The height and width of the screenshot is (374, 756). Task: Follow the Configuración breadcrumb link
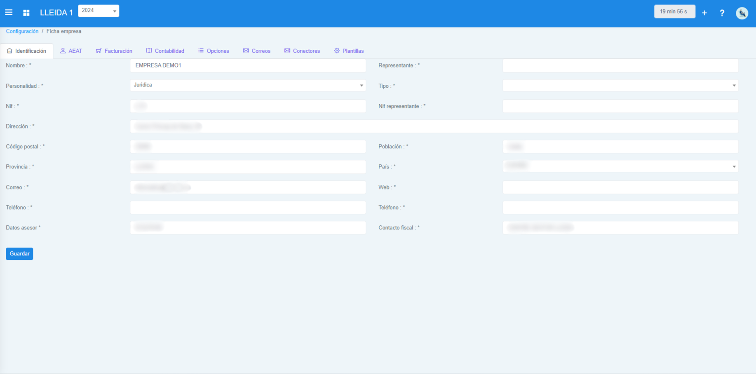[x=22, y=31]
